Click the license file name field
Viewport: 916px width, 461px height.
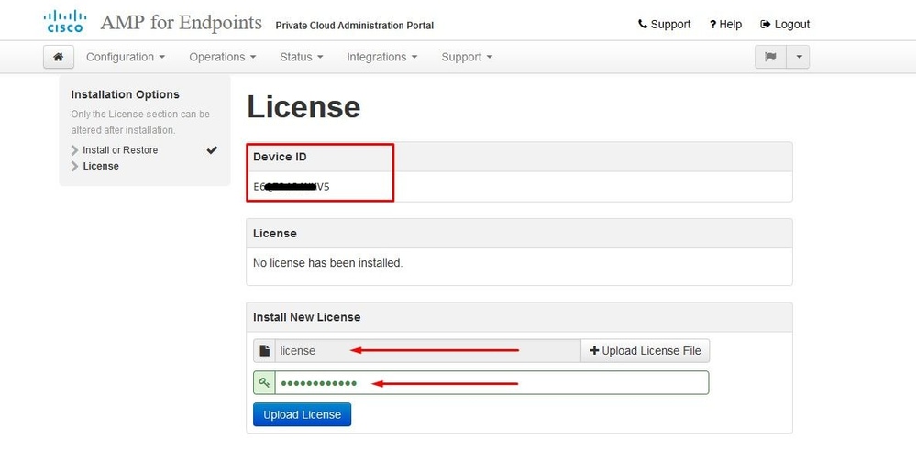(x=427, y=351)
